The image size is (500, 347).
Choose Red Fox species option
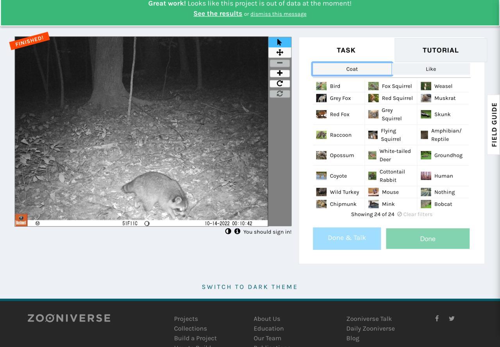pyautogui.click(x=339, y=114)
